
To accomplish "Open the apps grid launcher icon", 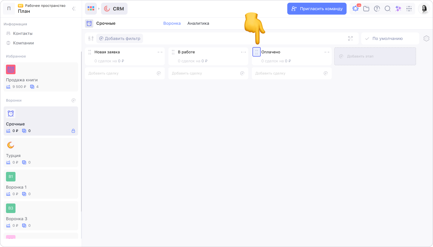I will 91,9.
